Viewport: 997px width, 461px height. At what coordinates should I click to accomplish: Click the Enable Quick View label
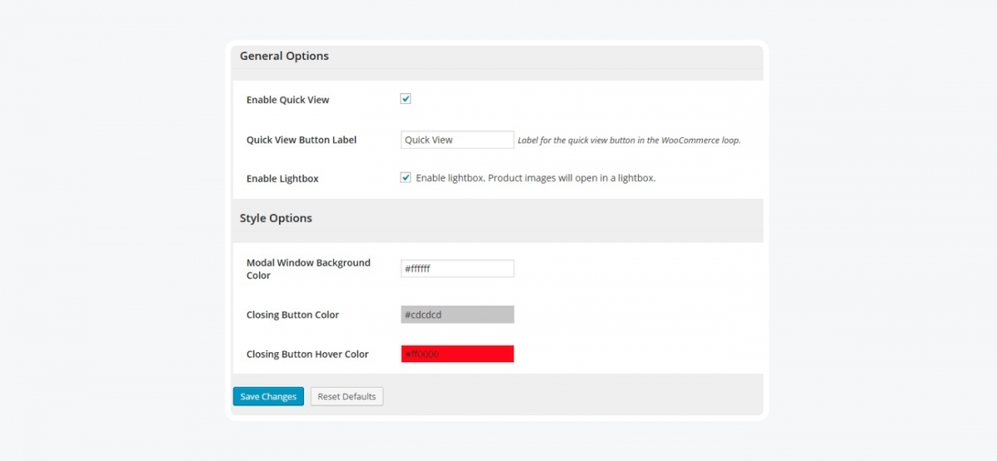(287, 100)
